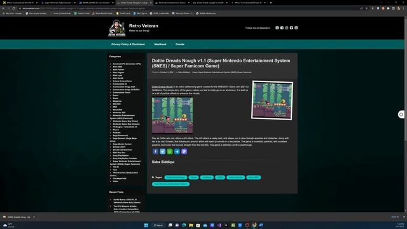
Task: Select Sony PlayStation Portable category
Action: tap(125, 158)
